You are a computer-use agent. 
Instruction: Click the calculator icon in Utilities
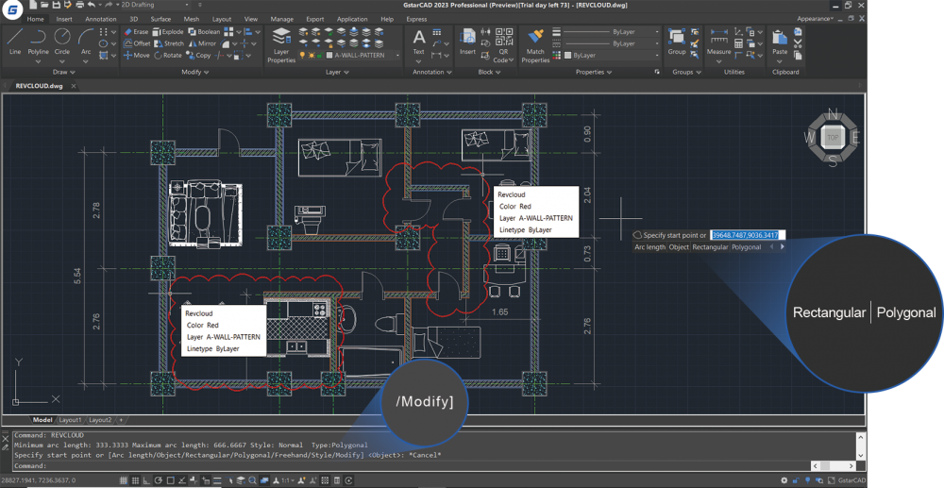pos(739,43)
